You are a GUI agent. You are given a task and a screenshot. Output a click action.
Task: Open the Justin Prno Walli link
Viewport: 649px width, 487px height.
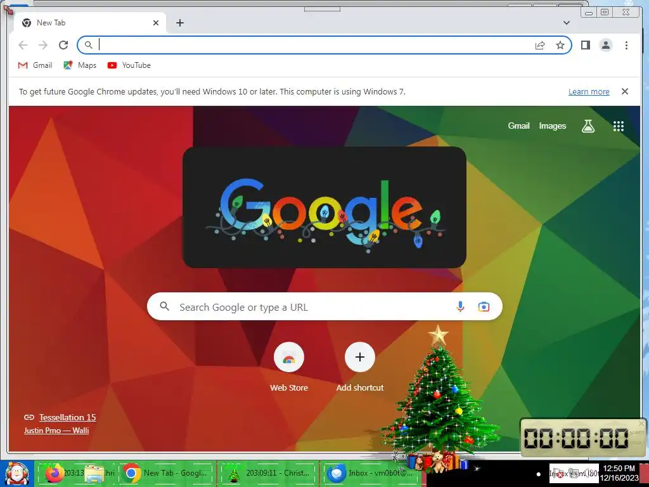tap(56, 431)
